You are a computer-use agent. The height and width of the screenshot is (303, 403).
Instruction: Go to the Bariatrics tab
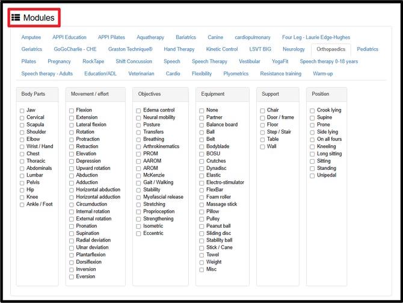[x=186, y=37]
